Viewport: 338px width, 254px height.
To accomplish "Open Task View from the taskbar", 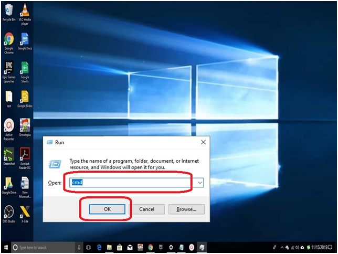I will (x=88, y=247).
